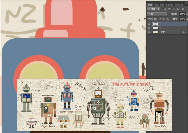The height and width of the screenshot is (133, 188).
Task: Enable lock transparent pixels
Action: tap(155, 19)
